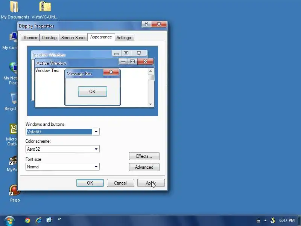The image size is (301, 226).
Task: Click the 6:47 PM clock
Action: (x=287, y=220)
